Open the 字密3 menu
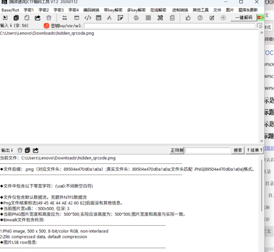This screenshot has width=274, height=252. 59,10
